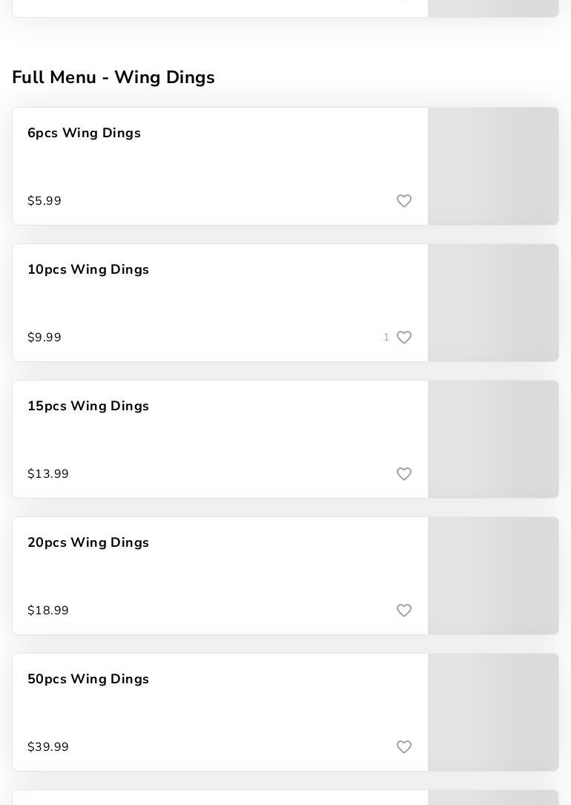Favorite the 6pcs Wing Dings item
The height and width of the screenshot is (805, 571).
pyautogui.click(x=404, y=201)
